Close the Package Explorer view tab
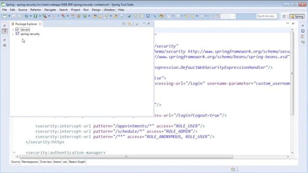The width and height of the screenshot is (308, 173). 40,24
